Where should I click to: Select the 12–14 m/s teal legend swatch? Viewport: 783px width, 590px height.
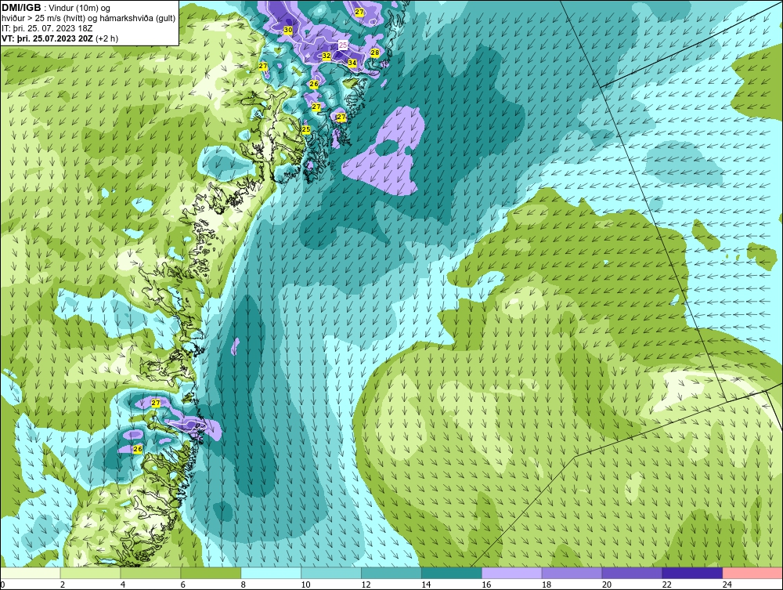coord(391,573)
